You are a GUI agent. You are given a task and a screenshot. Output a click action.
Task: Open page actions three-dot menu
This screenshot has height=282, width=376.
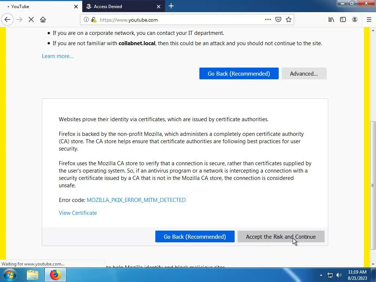[268, 20]
